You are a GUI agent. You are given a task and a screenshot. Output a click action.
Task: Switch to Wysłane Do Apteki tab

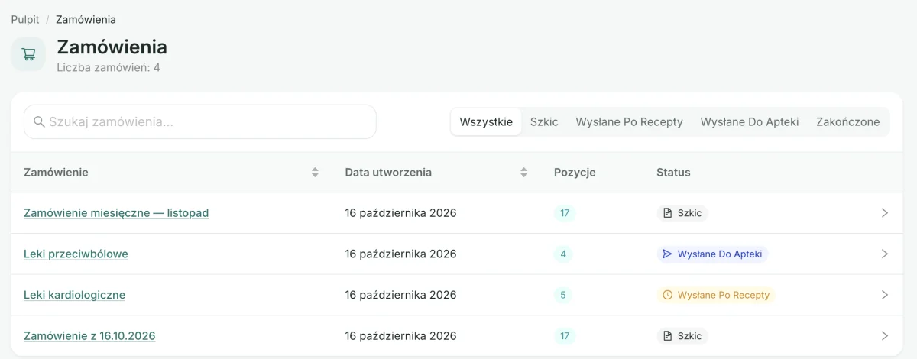750,121
